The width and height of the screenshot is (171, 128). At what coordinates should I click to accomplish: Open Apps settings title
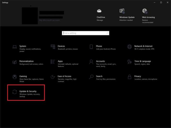pos(60,61)
